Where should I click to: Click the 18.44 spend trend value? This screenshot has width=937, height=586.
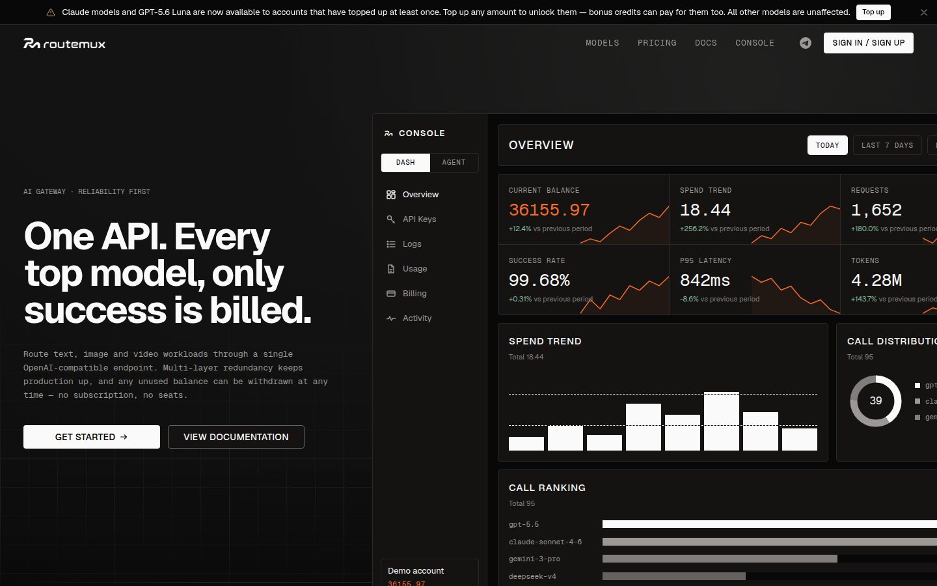pyautogui.click(x=705, y=210)
